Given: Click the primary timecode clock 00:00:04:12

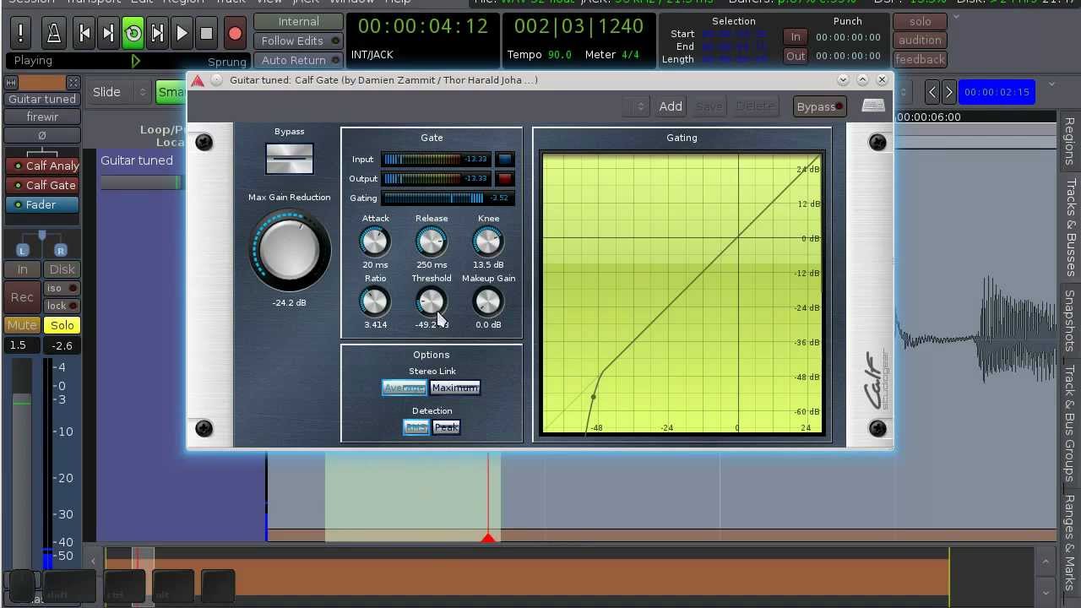Looking at the screenshot, I should click(423, 27).
